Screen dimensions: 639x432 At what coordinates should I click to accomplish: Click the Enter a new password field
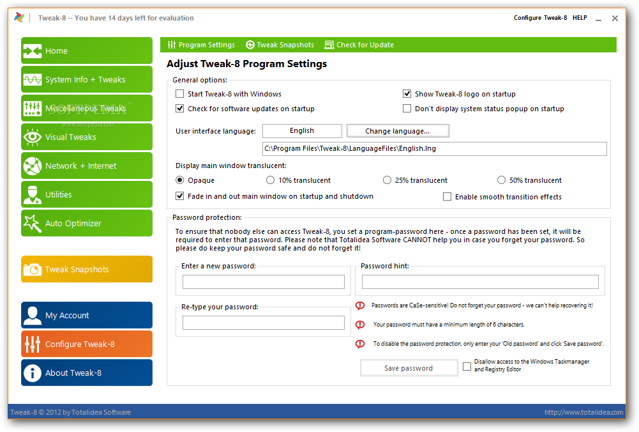263,282
